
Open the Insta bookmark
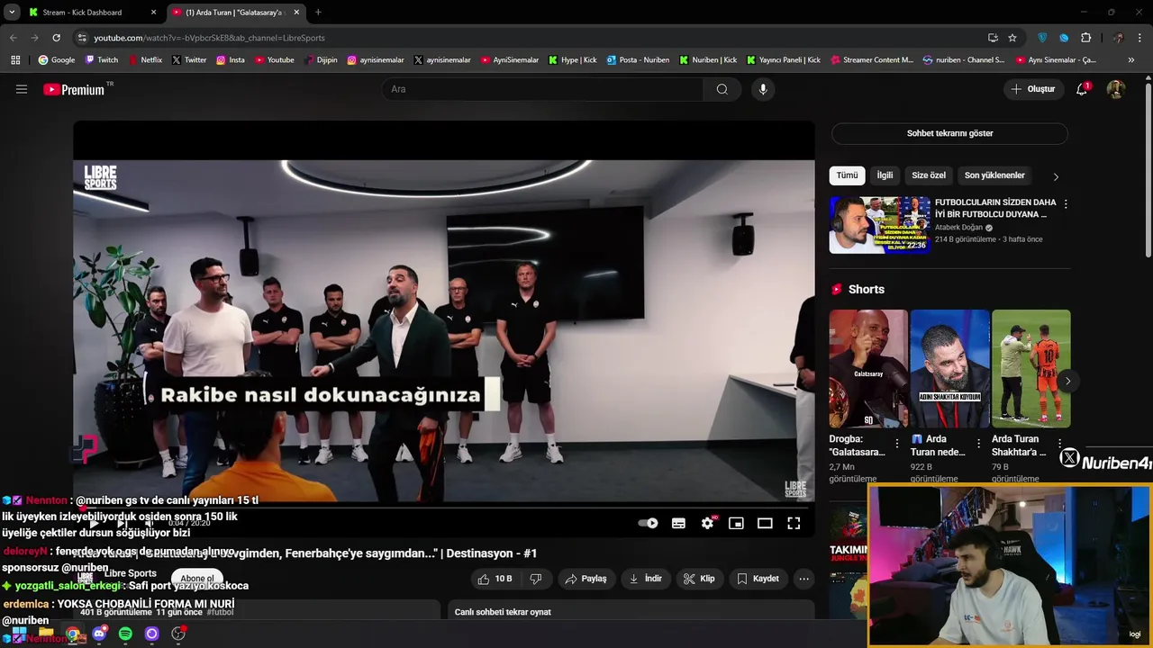click(231, 60)
